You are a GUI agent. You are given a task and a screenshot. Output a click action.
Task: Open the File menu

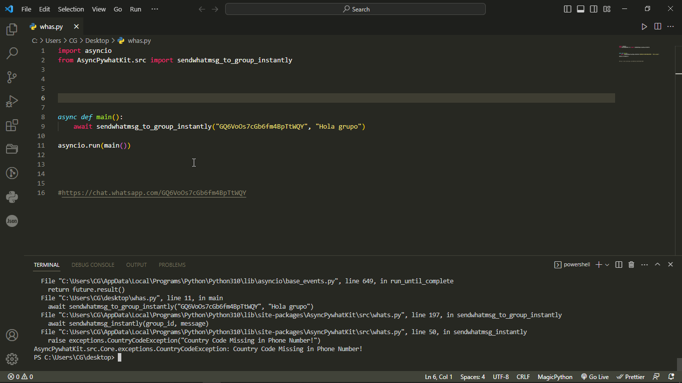pyautogui.click(x=26, y=9)
